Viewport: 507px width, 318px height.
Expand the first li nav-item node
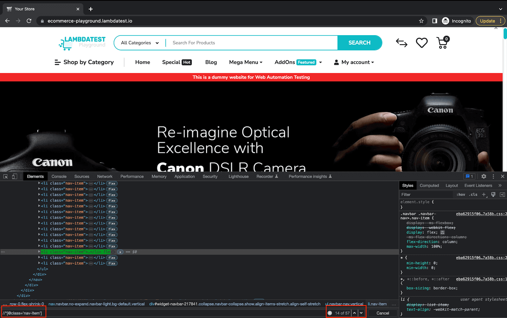pyautogui.click(x=39, y=183)
